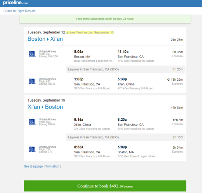Viewport: 202px width, 193px height.
Task: Click United Airlines logo for Flight 207
Action: [x=32, y=54]
